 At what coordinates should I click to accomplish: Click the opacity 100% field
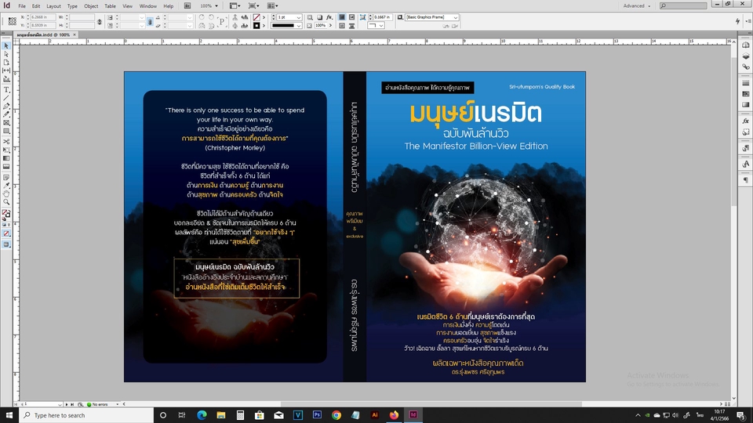[322, 25]
